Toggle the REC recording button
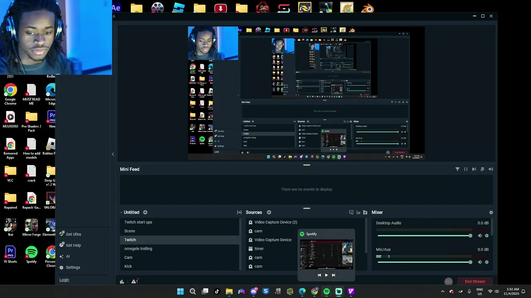531x298 pixels. tap(448, 281)
